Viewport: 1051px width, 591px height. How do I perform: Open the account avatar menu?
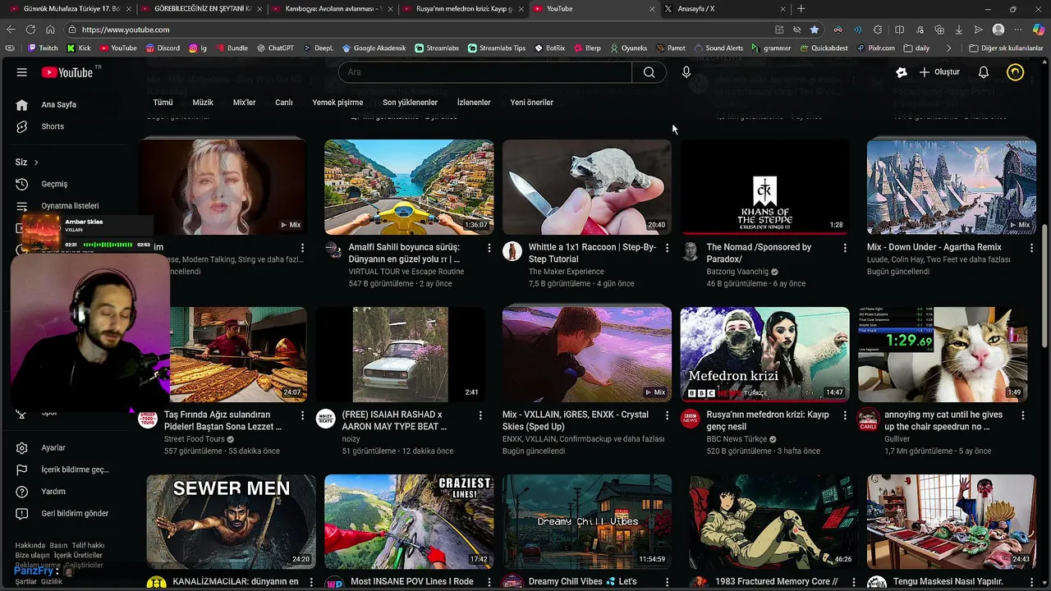[x=1016, y=72]
